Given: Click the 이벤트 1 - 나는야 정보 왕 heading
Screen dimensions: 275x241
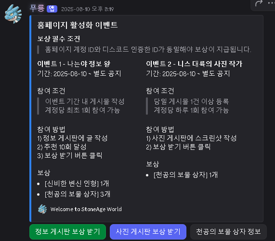Looking at the screenshot, I should (74, 64).
